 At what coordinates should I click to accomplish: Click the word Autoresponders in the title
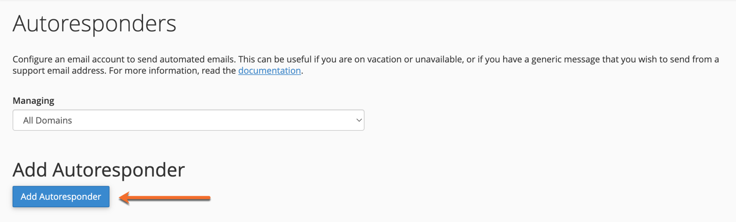(x=95, y=23)
